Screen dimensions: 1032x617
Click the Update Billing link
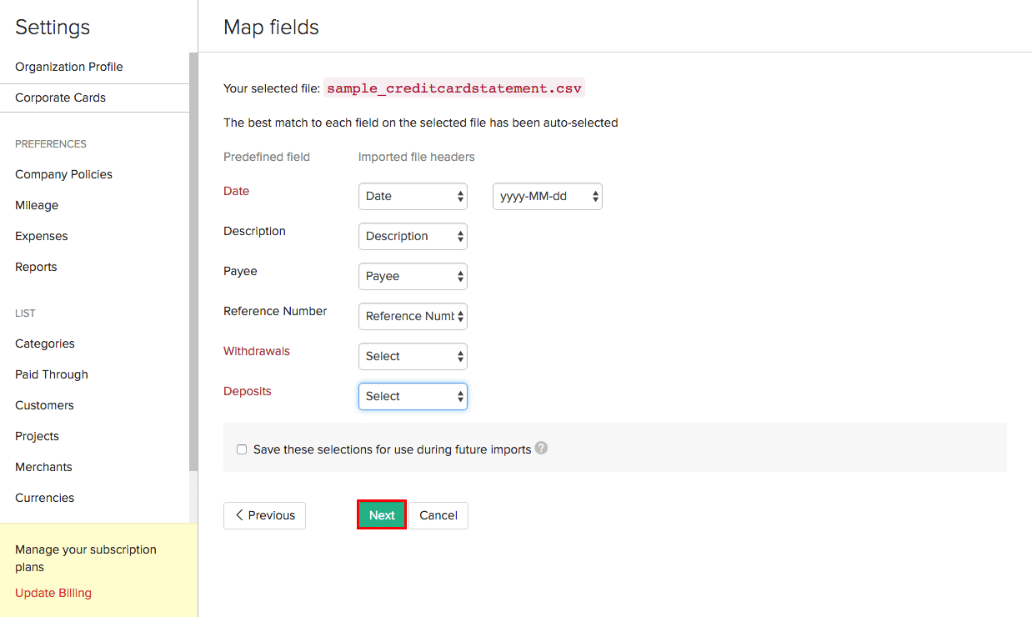[x=53, y=593]
